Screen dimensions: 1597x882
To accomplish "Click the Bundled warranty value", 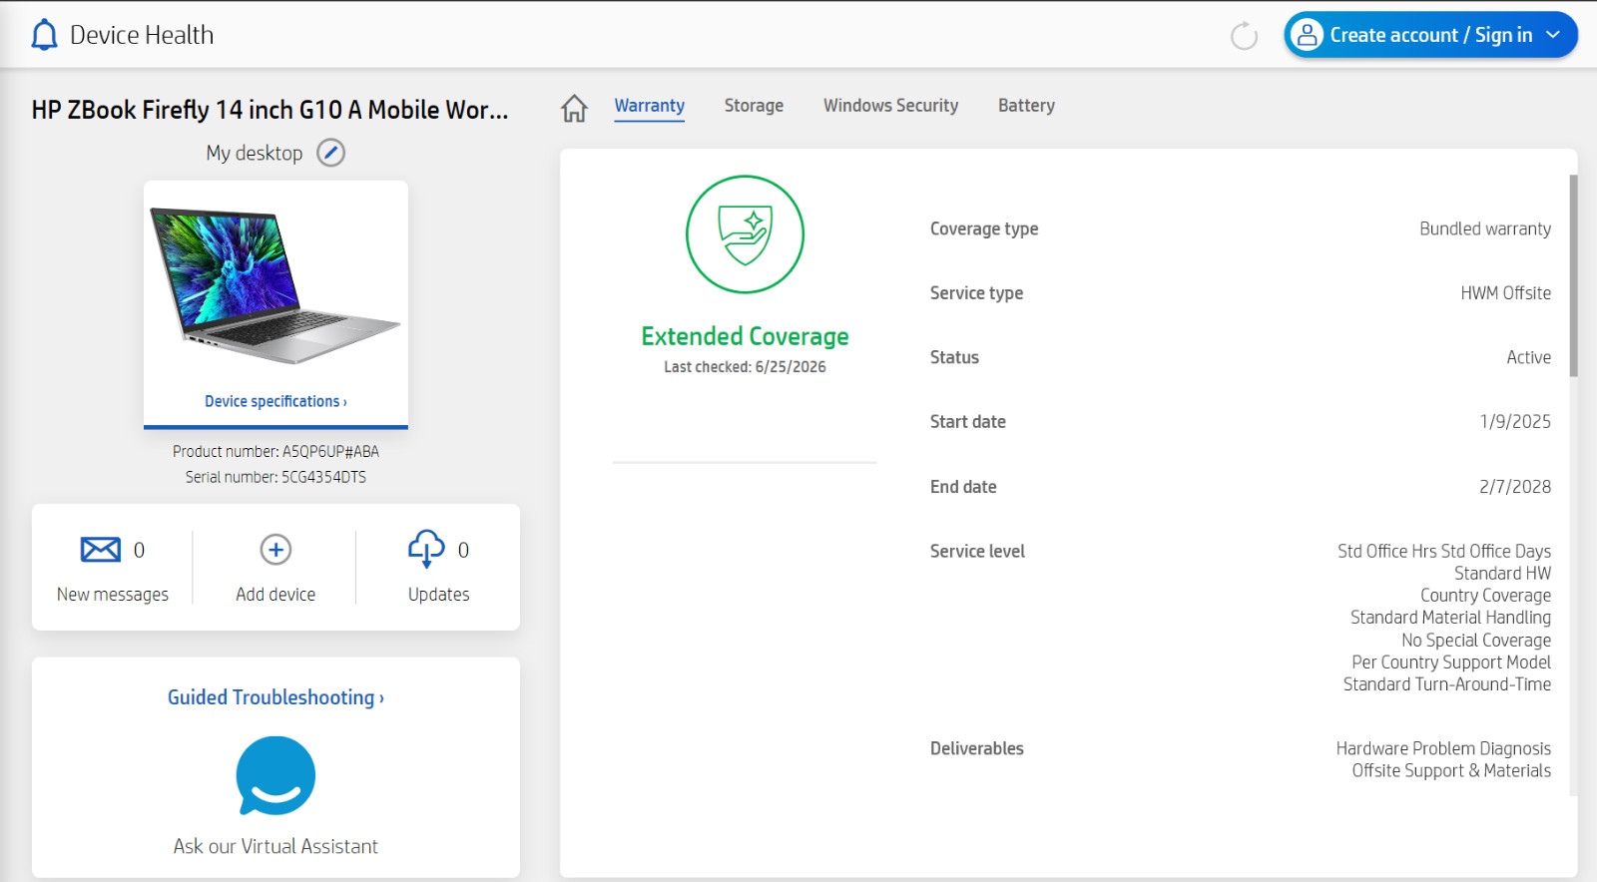I will (1485, 228).
